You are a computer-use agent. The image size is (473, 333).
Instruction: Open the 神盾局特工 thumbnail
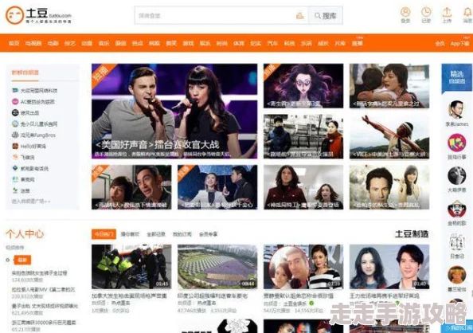pyautogui.click(x=303, y=187)
